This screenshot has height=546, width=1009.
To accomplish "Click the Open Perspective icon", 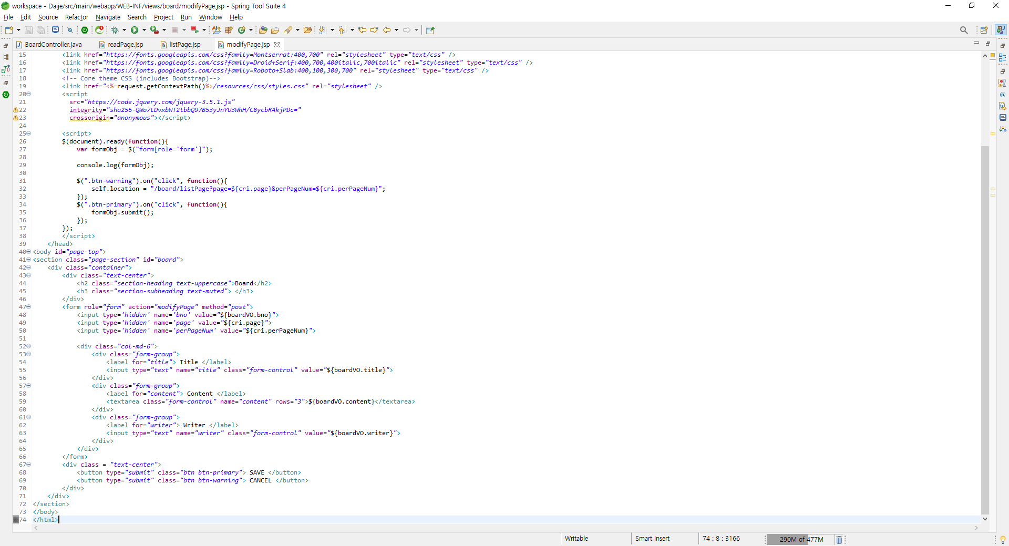I will coord(984,30).
